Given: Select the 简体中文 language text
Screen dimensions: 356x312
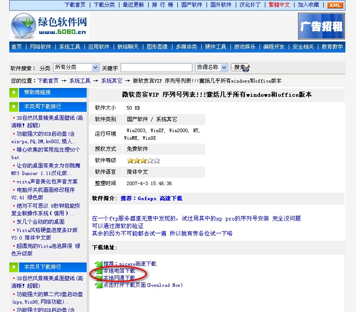Looking at the screenshot, I should [137, 172].
